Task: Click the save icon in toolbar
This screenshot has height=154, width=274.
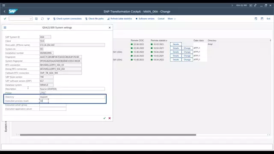Action: [x=36, y=19]
